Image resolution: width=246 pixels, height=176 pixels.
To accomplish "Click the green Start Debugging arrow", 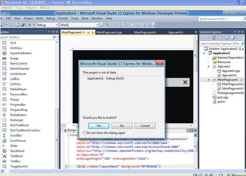I will (x=30, y=25).
